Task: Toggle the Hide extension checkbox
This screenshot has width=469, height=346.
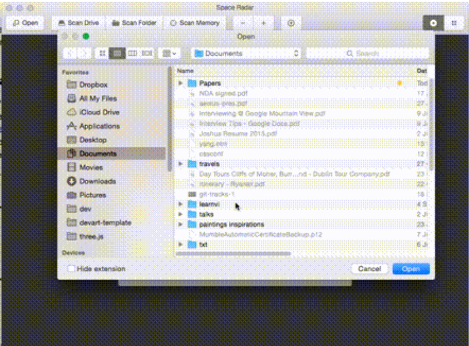Action: click(x=71, y=267)
